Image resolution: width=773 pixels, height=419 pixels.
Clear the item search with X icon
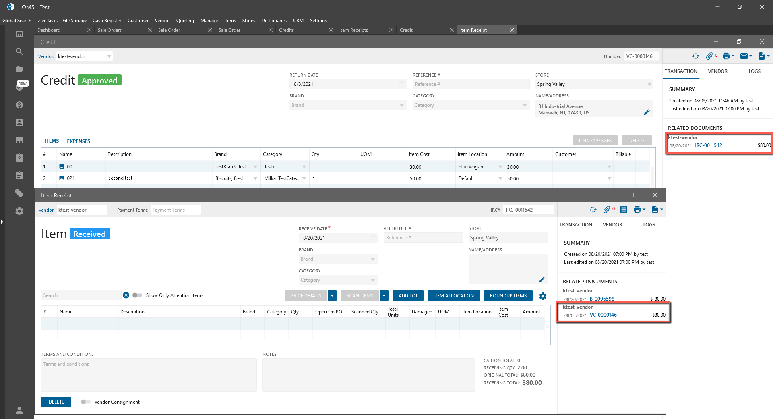pos(126,295)
